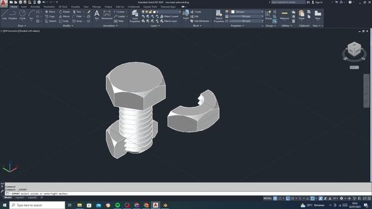This screenshot has width=372, height=209.
Task: Toggle group selection icon in Groups panel
Action: point(274,21)
